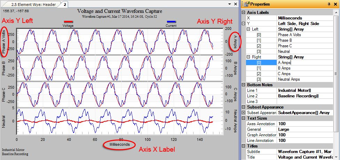
Task: Click the A Amps edit field
Action: click(305, 63)
